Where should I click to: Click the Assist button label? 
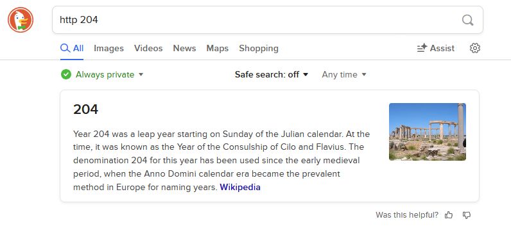pos(442,48)
